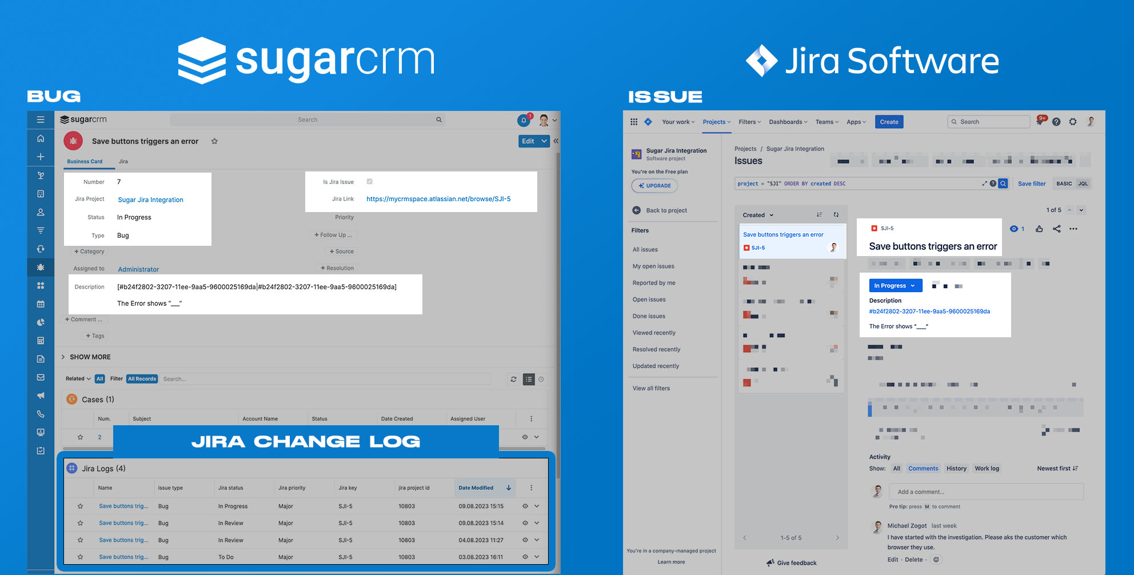Open the Sugar Jira Integration project link
1134x575 pixels.
click(150, 200)
